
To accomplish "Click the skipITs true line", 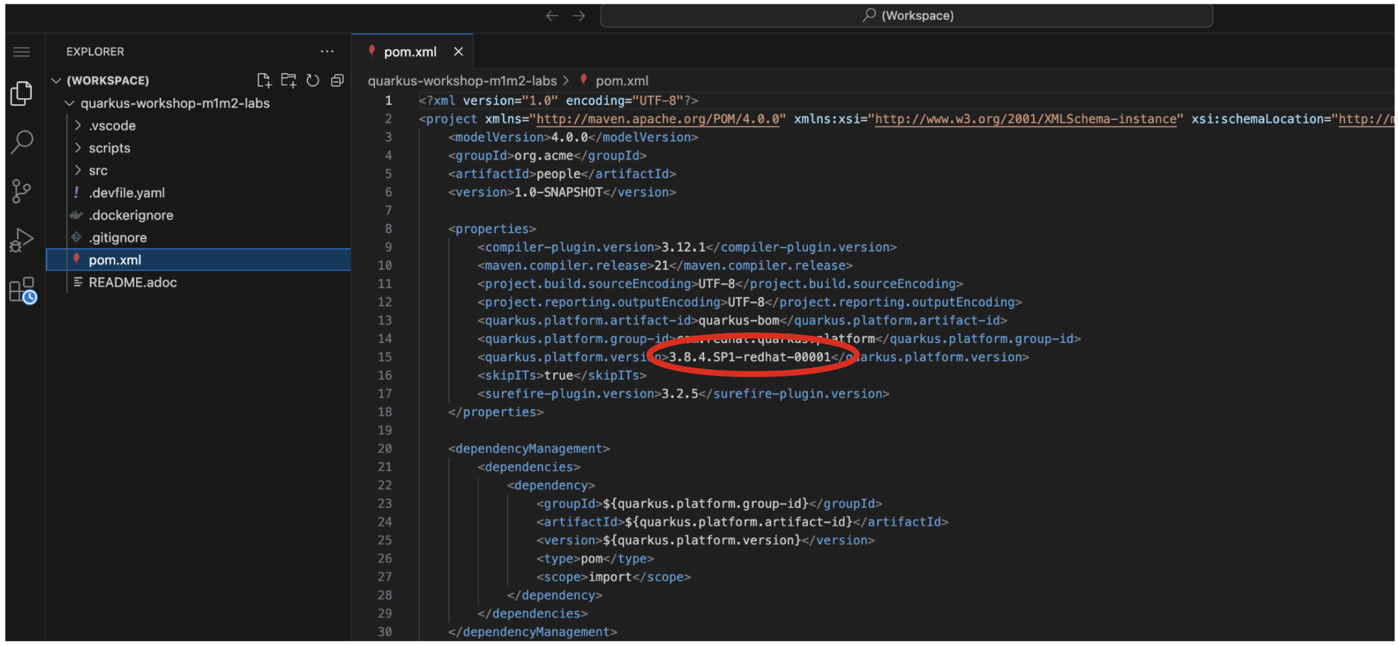I will click(x=562, y=375).
